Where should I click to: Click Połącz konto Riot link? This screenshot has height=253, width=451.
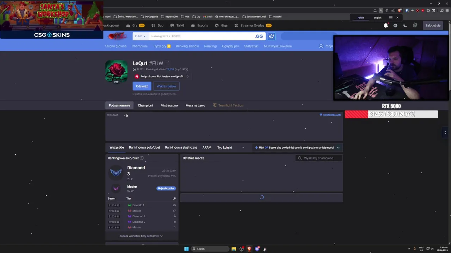162,76
